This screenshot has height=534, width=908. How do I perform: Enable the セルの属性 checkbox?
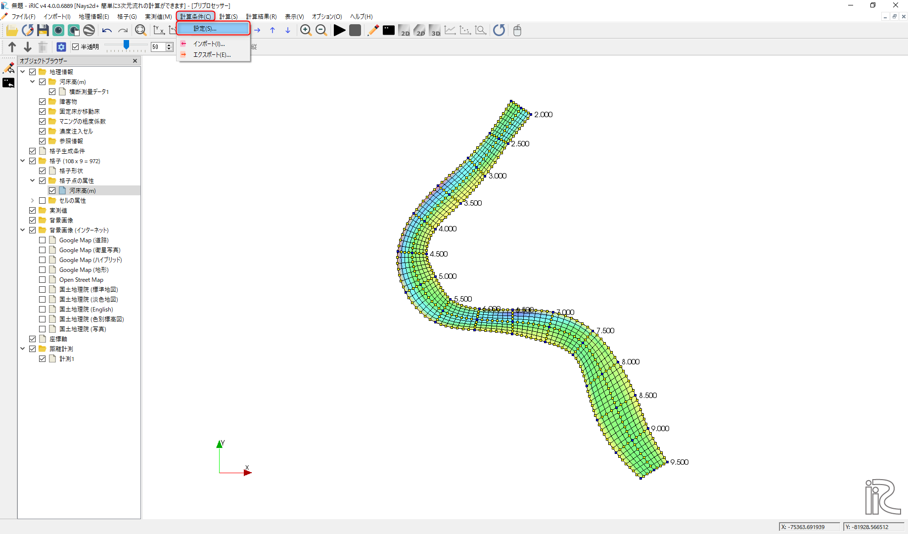point(43,200)
